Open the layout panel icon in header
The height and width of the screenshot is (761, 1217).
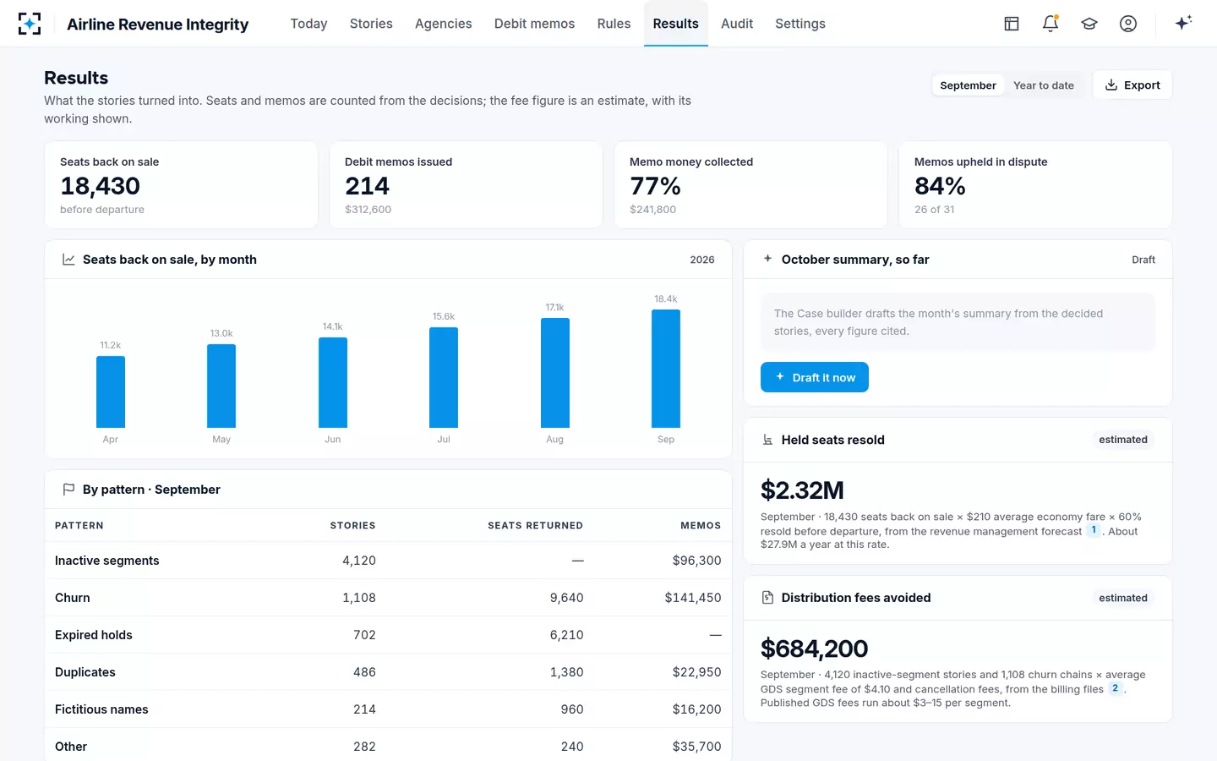[x=1012, y=24]
